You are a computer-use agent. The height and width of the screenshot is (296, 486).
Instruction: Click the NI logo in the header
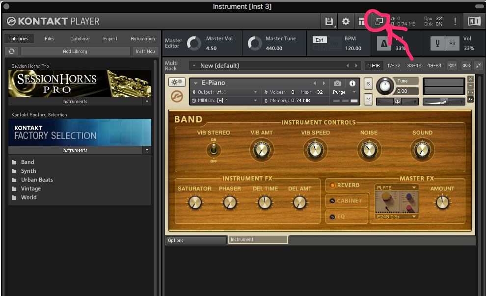[474, 22]
